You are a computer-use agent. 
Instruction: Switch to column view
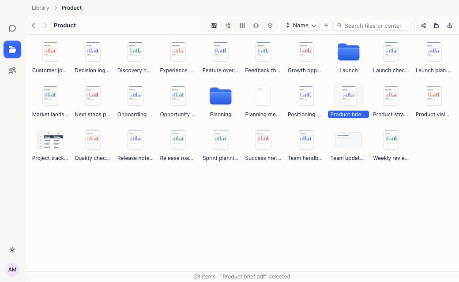[x=242, y=26]
